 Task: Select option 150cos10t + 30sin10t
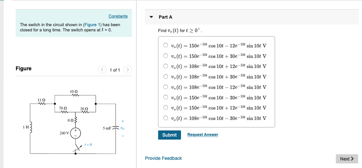pos(165,56)
